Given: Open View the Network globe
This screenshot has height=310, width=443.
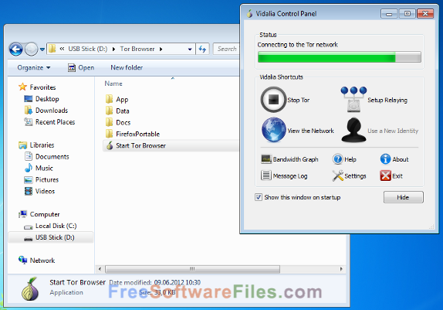Looking at the screenshot, I should [x=273, y=130].
